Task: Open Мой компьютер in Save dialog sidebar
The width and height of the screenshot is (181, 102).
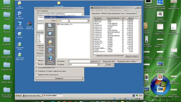Action: click(50, 52)
